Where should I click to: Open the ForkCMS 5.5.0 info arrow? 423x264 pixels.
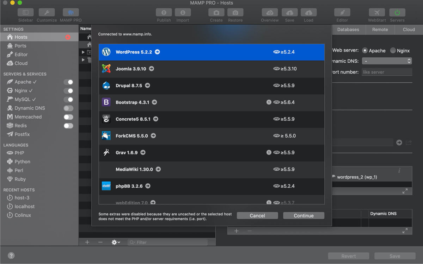pos(153,136)
